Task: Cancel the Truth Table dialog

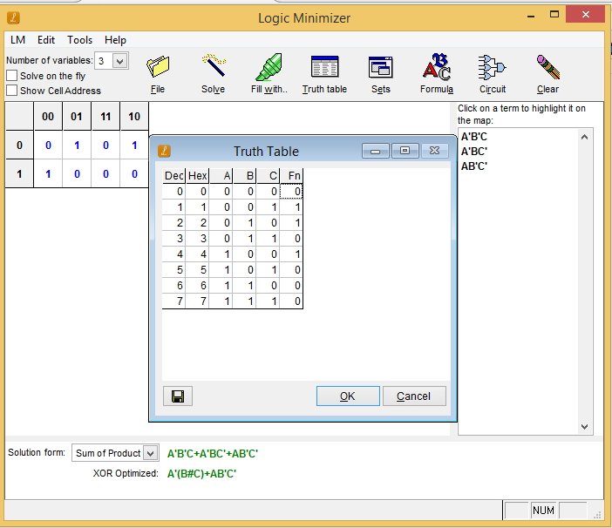Action: pyautogui.click(x=414, y=396)
